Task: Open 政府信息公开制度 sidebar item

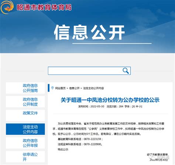Action: [25, 102]
